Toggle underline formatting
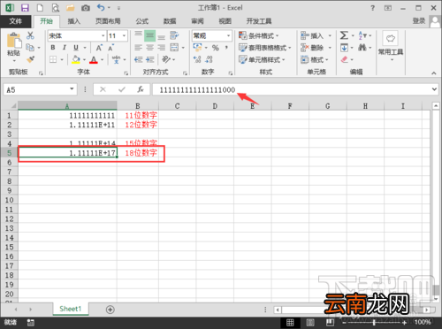Viewport: 442px width, 329px height. (76, 48)
